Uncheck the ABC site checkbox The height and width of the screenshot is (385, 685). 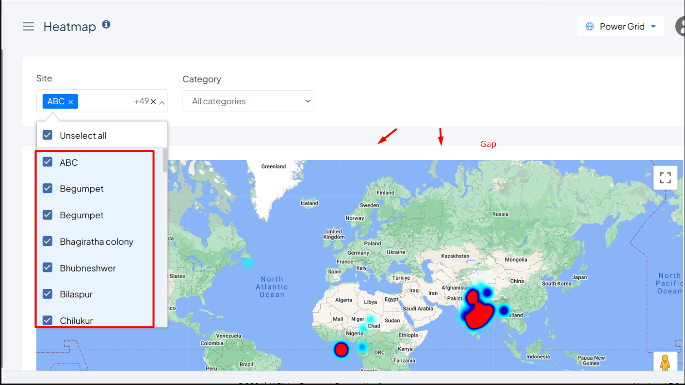[x=48, y=162]
